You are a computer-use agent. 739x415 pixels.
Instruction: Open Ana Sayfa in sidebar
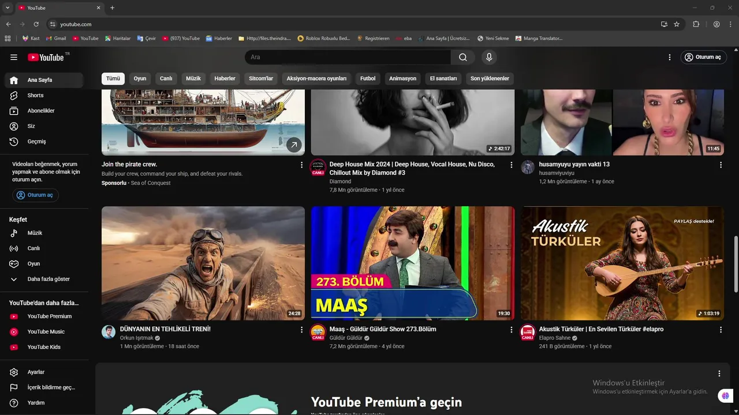pyautogui.click(x=44, y=80)
